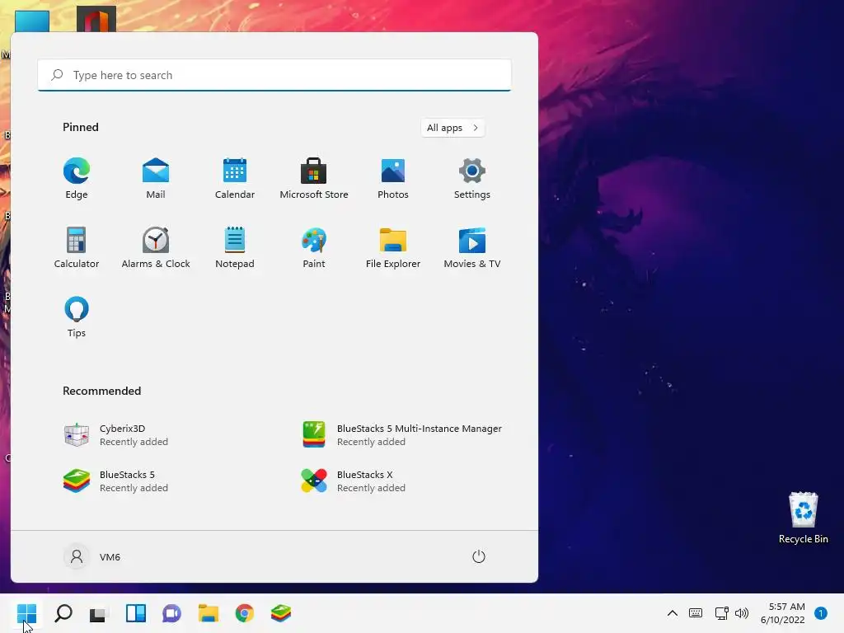Launch Google Chrome from the taskbar

pos(244,613)
